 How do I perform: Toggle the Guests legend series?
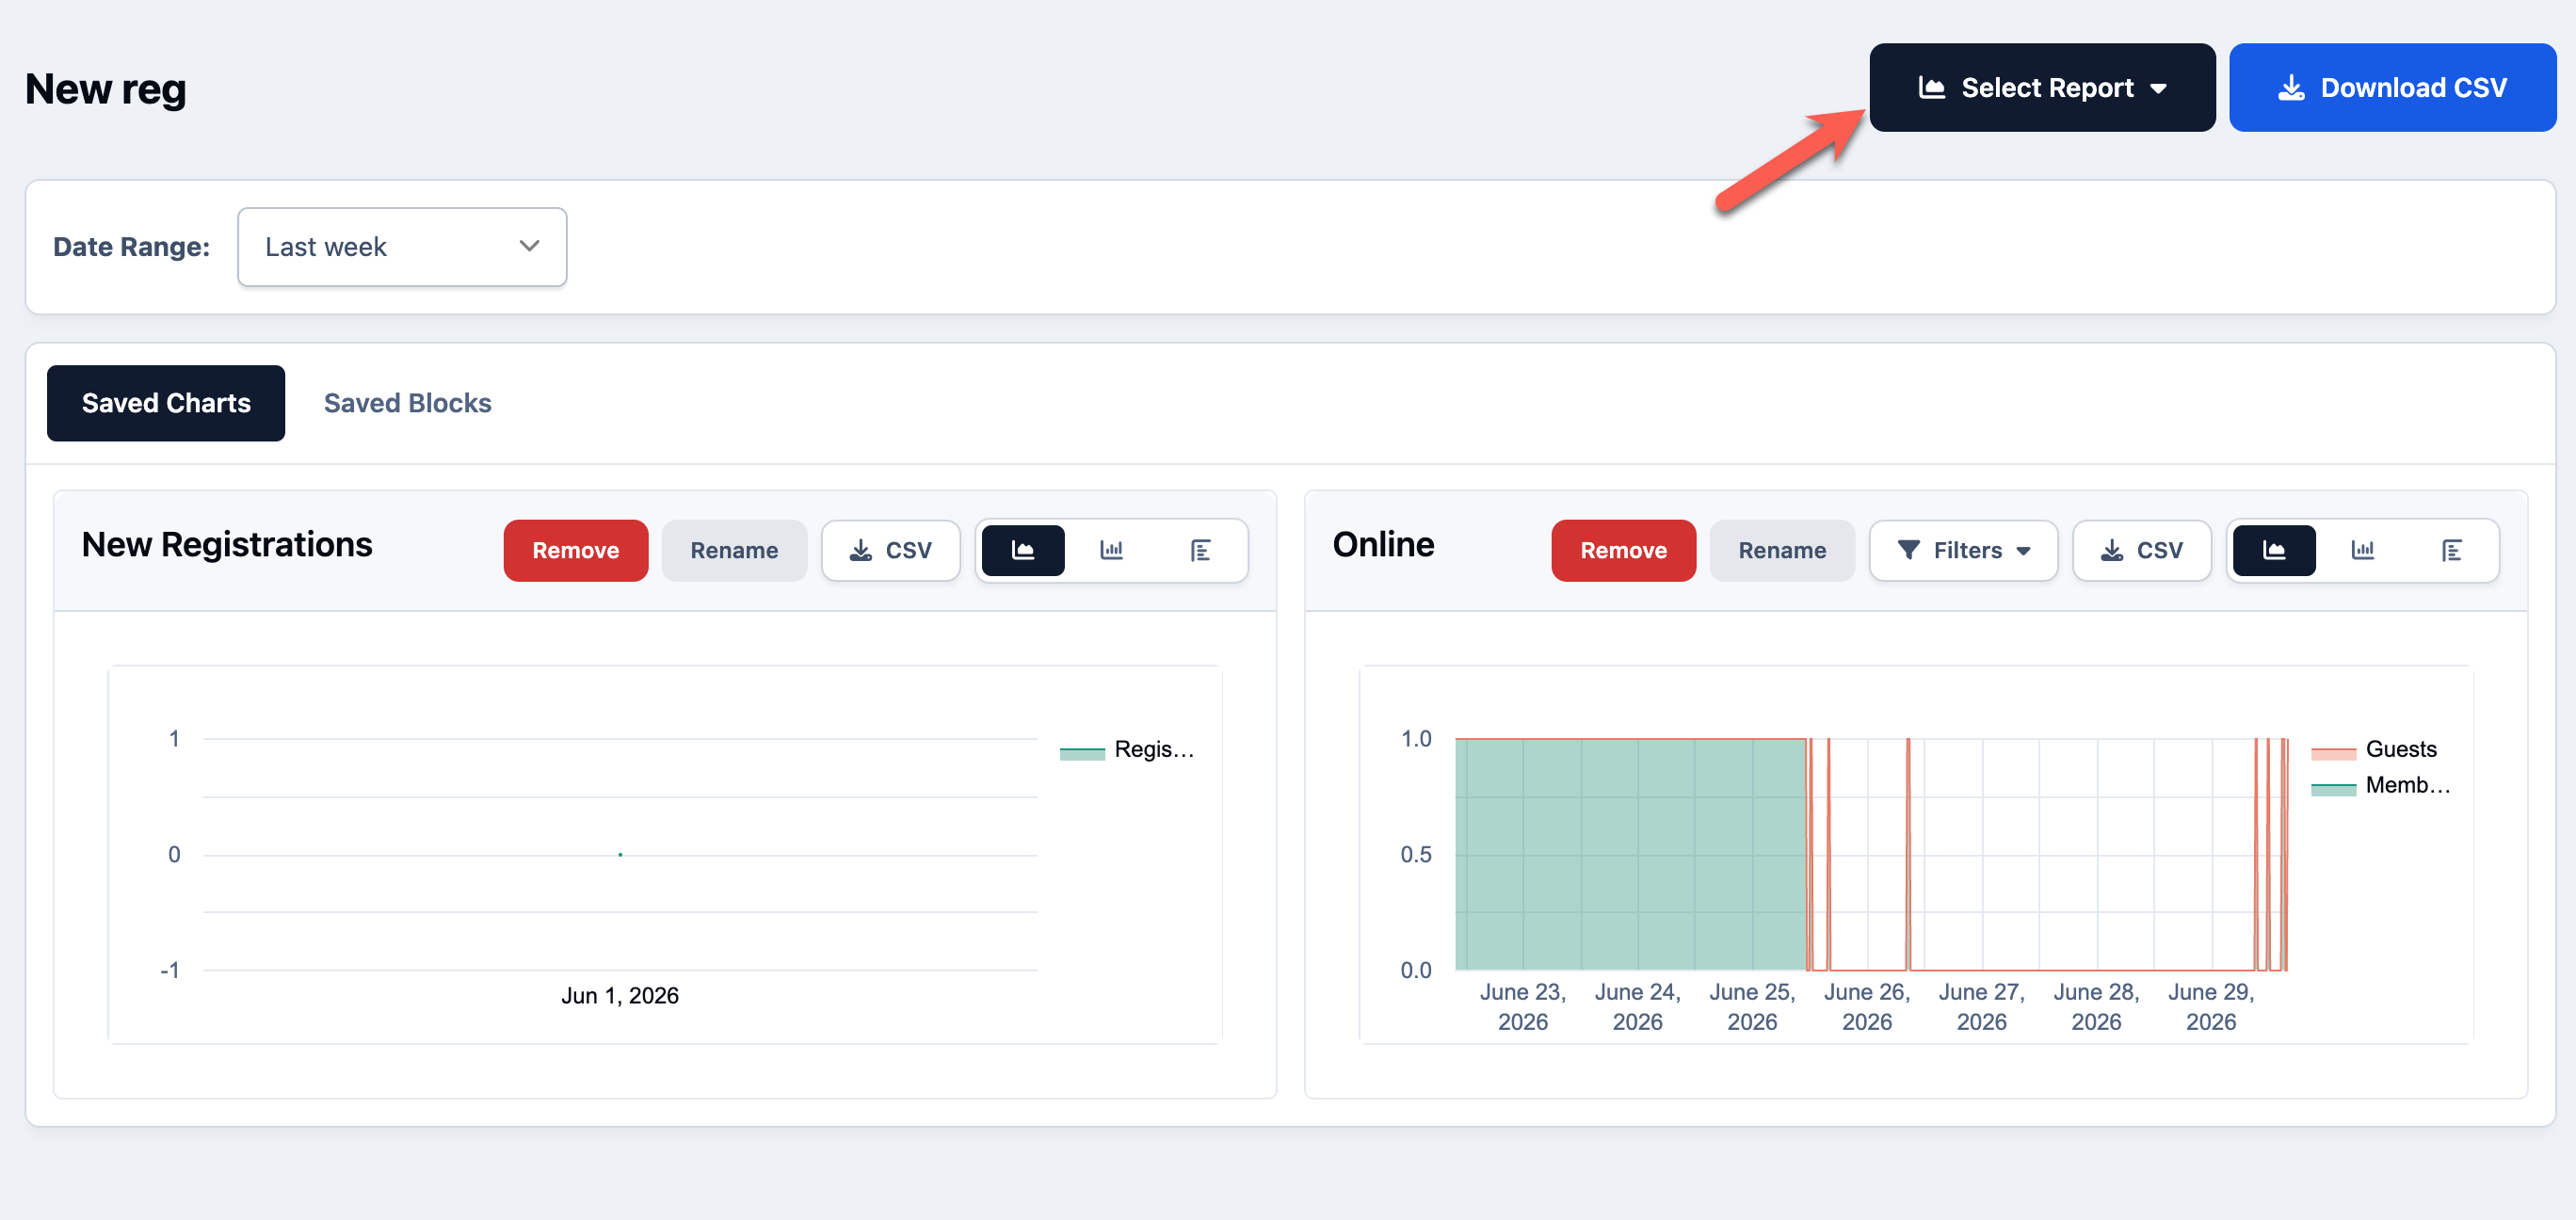(2374, 750)
